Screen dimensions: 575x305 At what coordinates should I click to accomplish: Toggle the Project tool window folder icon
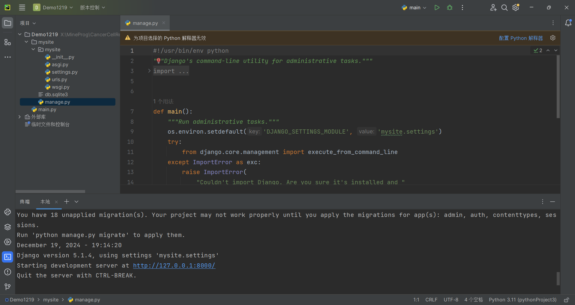7,23
